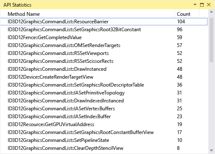Select the ID3D12Fence::GetCompletedValue row
This screenshot has height=154, width=215.
104,37
